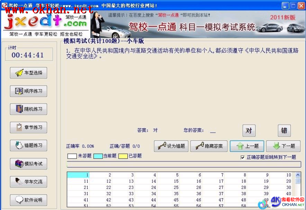Image resolution: width=306 pixels, height=210 pixels.
Task: Click the exam progress bar
Action: 184,164
